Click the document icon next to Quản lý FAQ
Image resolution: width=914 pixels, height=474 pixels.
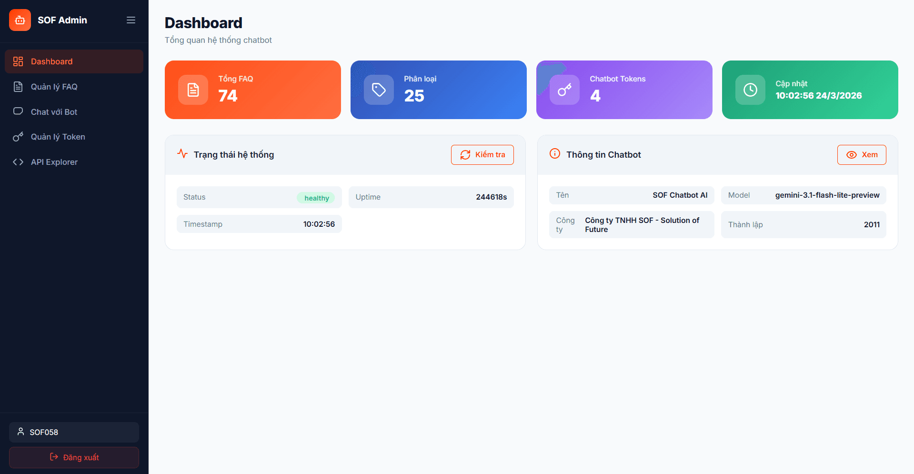18,87
